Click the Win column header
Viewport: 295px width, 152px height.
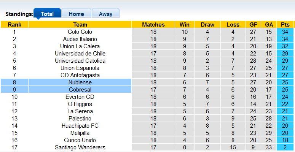pyautogui.click(x=185, y=25)
